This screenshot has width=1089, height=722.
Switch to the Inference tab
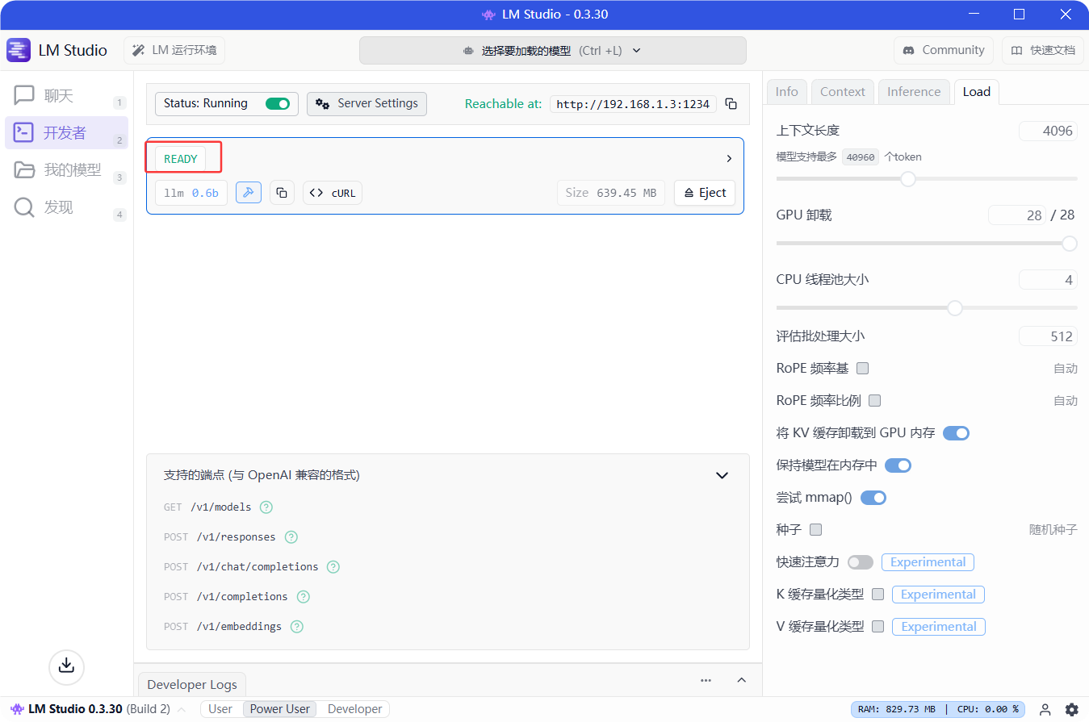[914, 91]
